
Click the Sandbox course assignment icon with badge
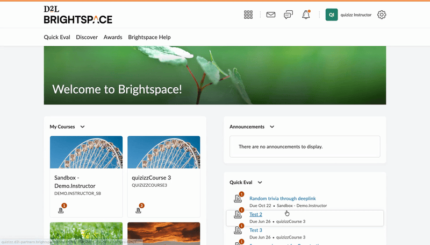tap(62, 208)
